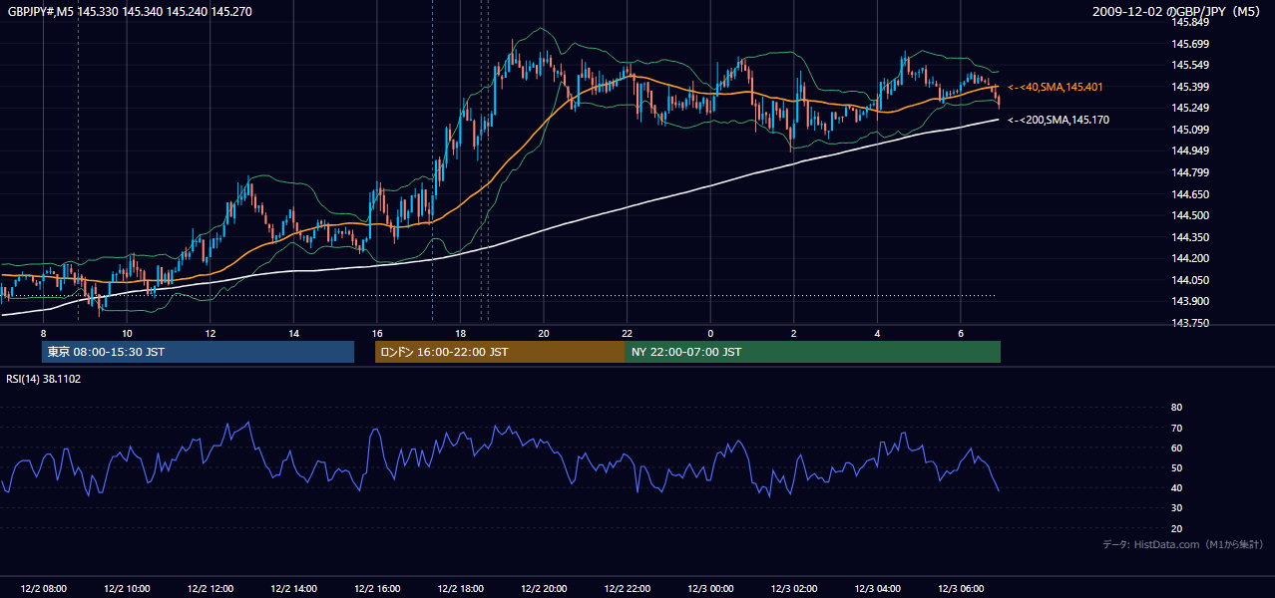Click hour tick 18 under the price chart
Screen dimensions: 1275x598
pos(460,333)
